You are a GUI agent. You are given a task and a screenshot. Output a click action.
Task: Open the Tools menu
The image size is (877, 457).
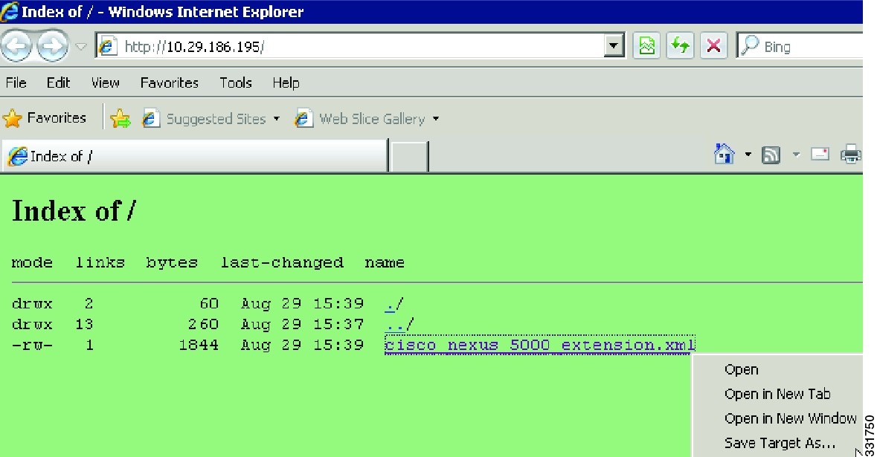(236, 82)
